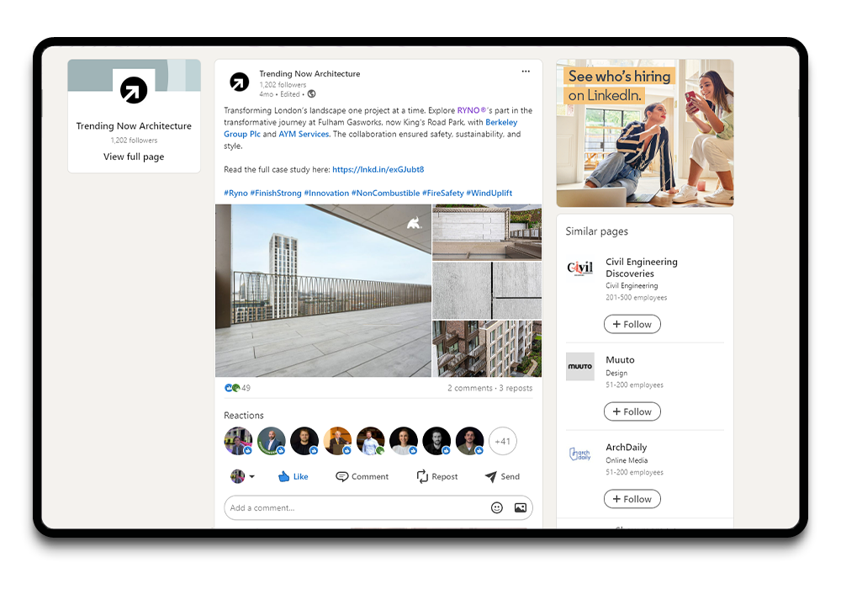
Task: Click fourth reactor profile picture
Action: pos(337,441)
